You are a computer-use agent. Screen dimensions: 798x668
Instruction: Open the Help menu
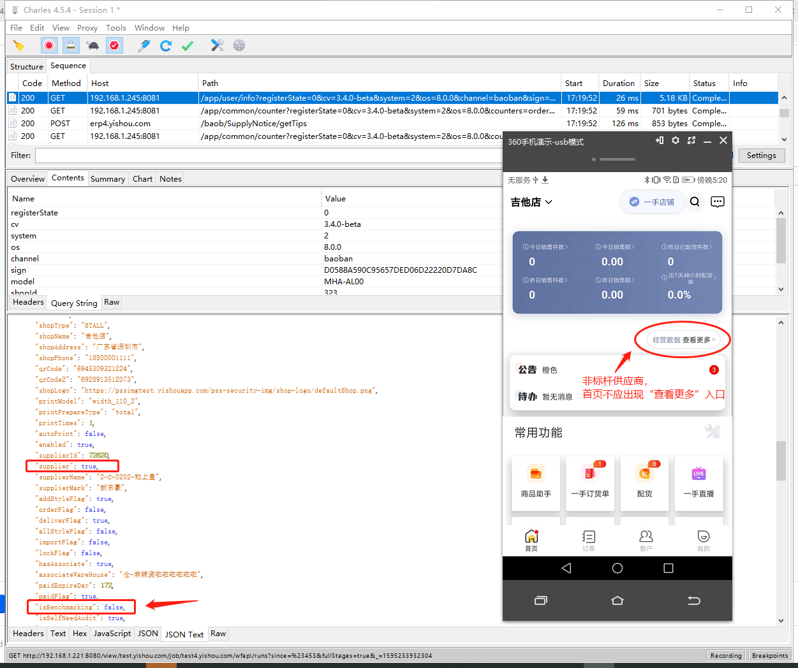[181, 28]
